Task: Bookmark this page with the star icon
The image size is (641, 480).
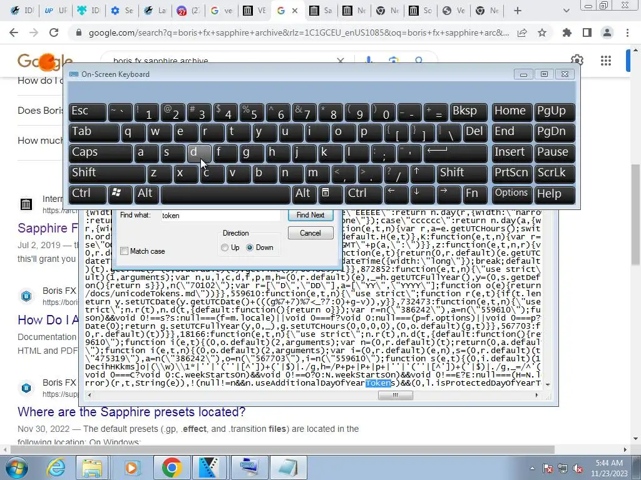Action: 542,32
